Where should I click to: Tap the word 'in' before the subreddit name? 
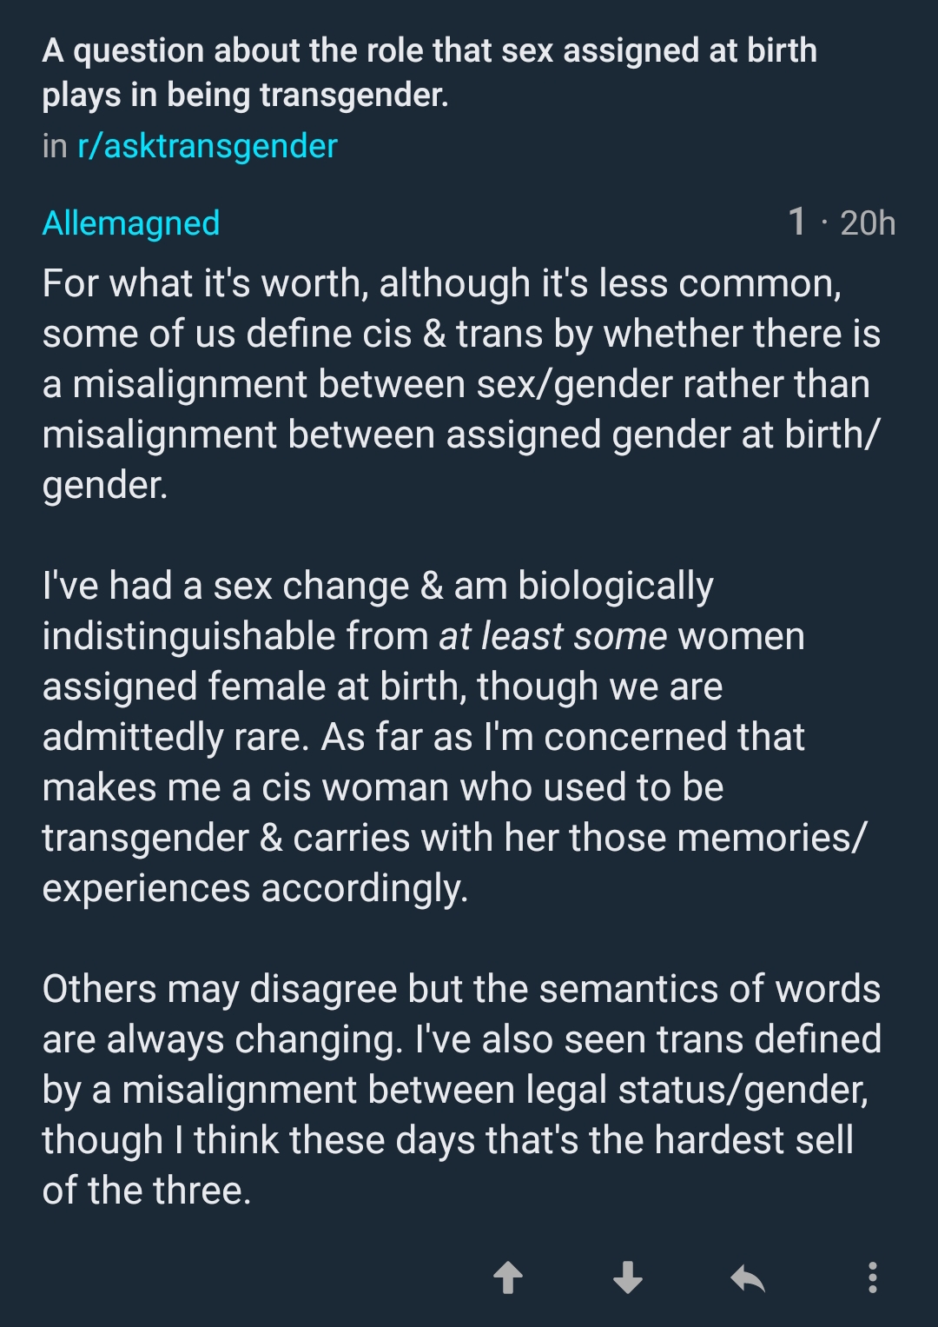[x=55, y=146]
